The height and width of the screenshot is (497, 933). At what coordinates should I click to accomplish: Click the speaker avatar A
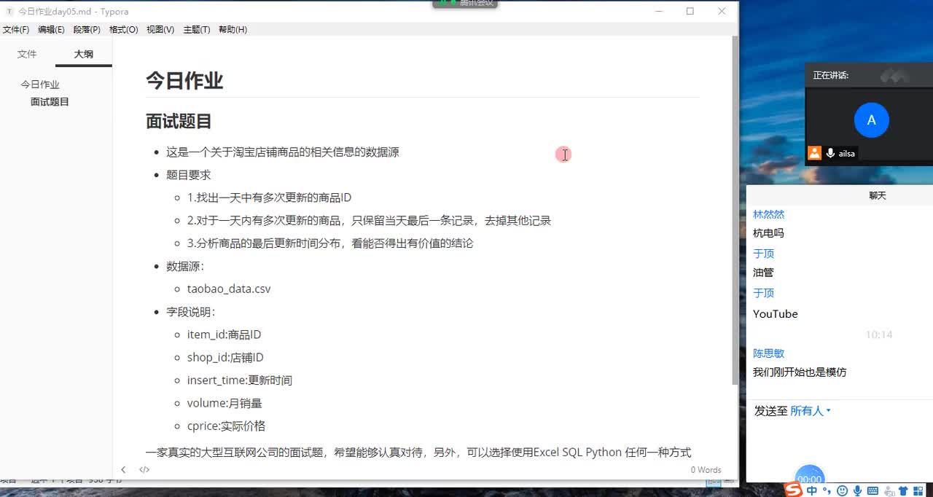pos(871,120)
